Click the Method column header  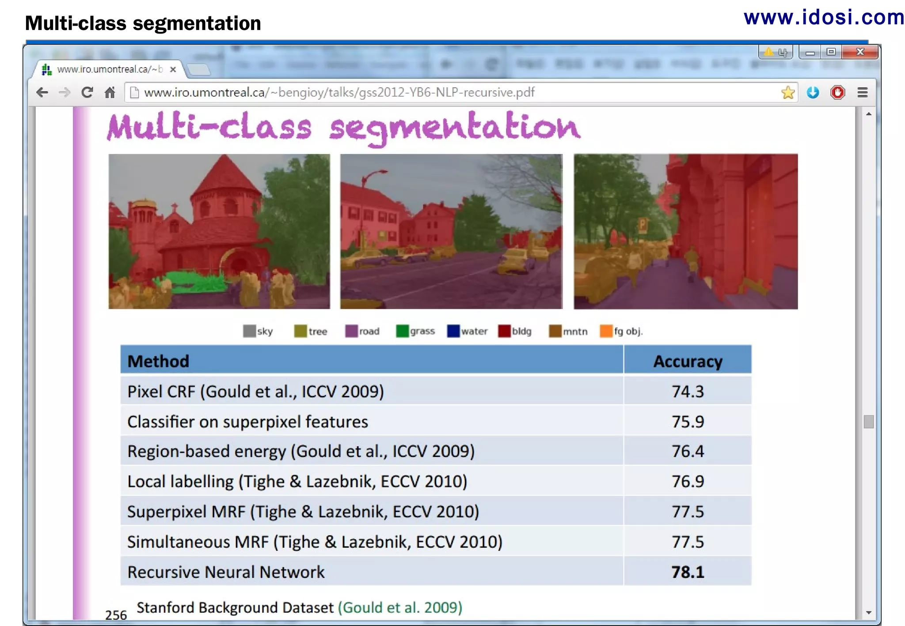point(372,360)
